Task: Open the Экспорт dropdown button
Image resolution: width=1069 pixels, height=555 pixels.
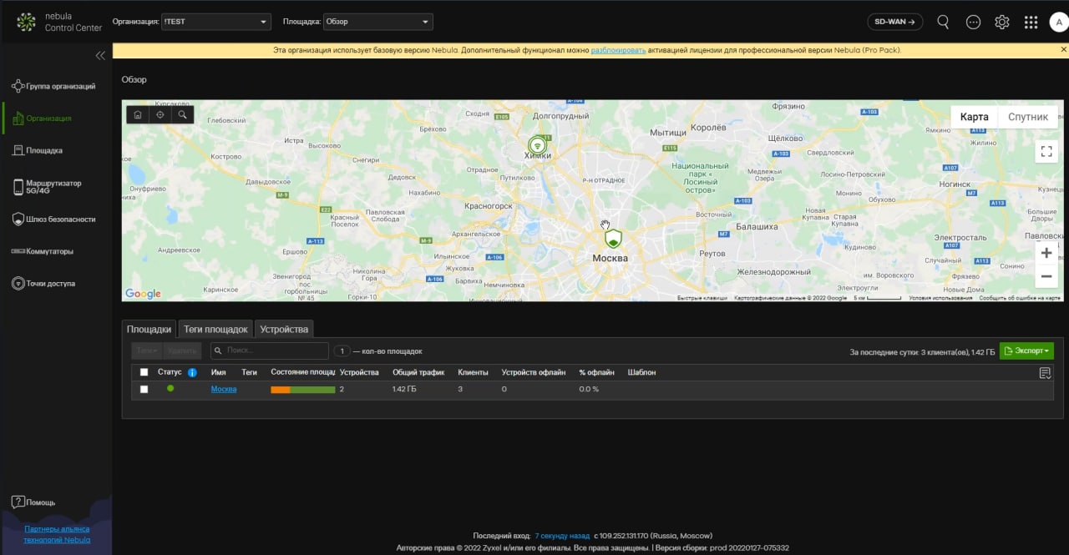Action: coord(1026,351)
